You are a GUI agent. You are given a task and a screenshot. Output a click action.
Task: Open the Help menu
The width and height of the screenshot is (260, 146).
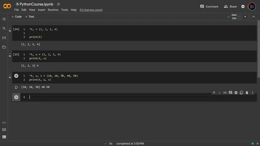74,10
